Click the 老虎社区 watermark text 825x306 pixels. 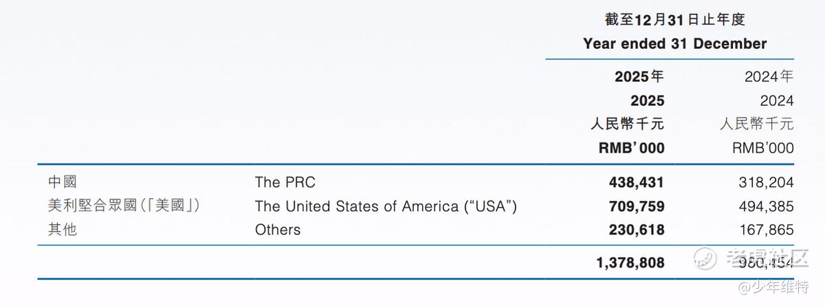(764, 259)
